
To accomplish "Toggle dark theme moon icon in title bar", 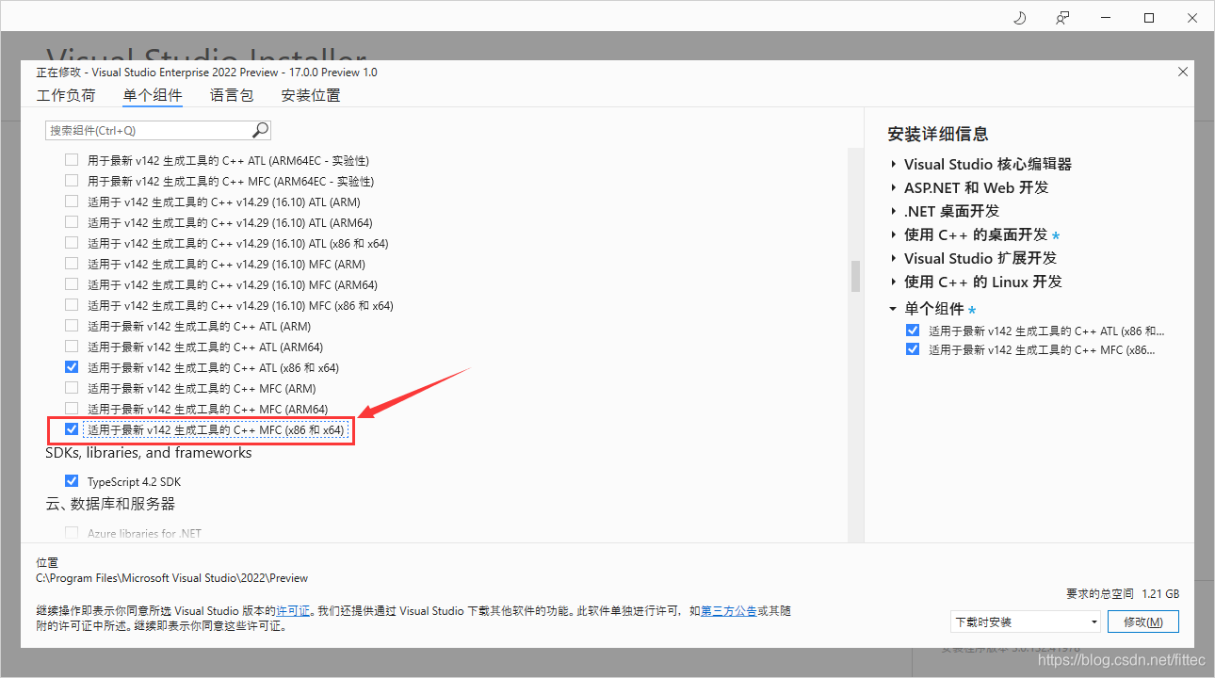I will coord(1019,18).
